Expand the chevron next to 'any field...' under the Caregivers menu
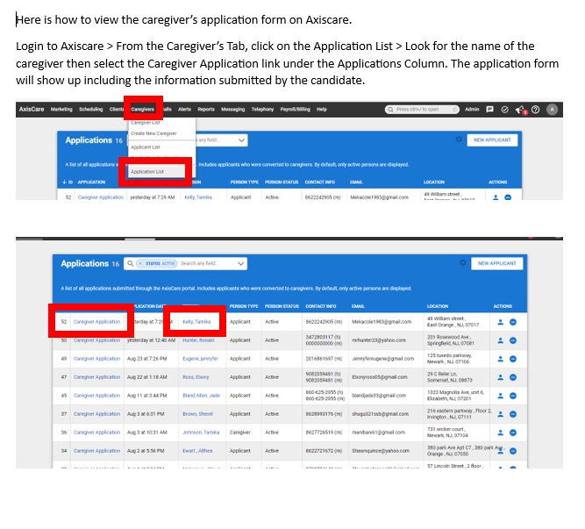 pyautogui.click(x=241, y=139)
